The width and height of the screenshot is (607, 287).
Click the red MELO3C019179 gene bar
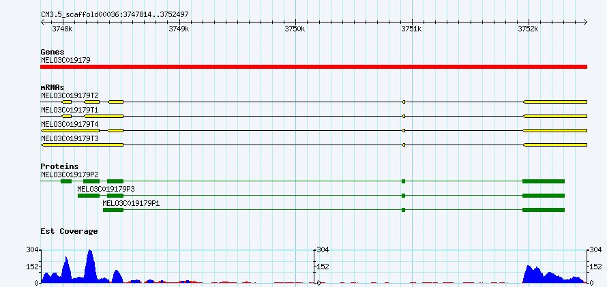314,67
